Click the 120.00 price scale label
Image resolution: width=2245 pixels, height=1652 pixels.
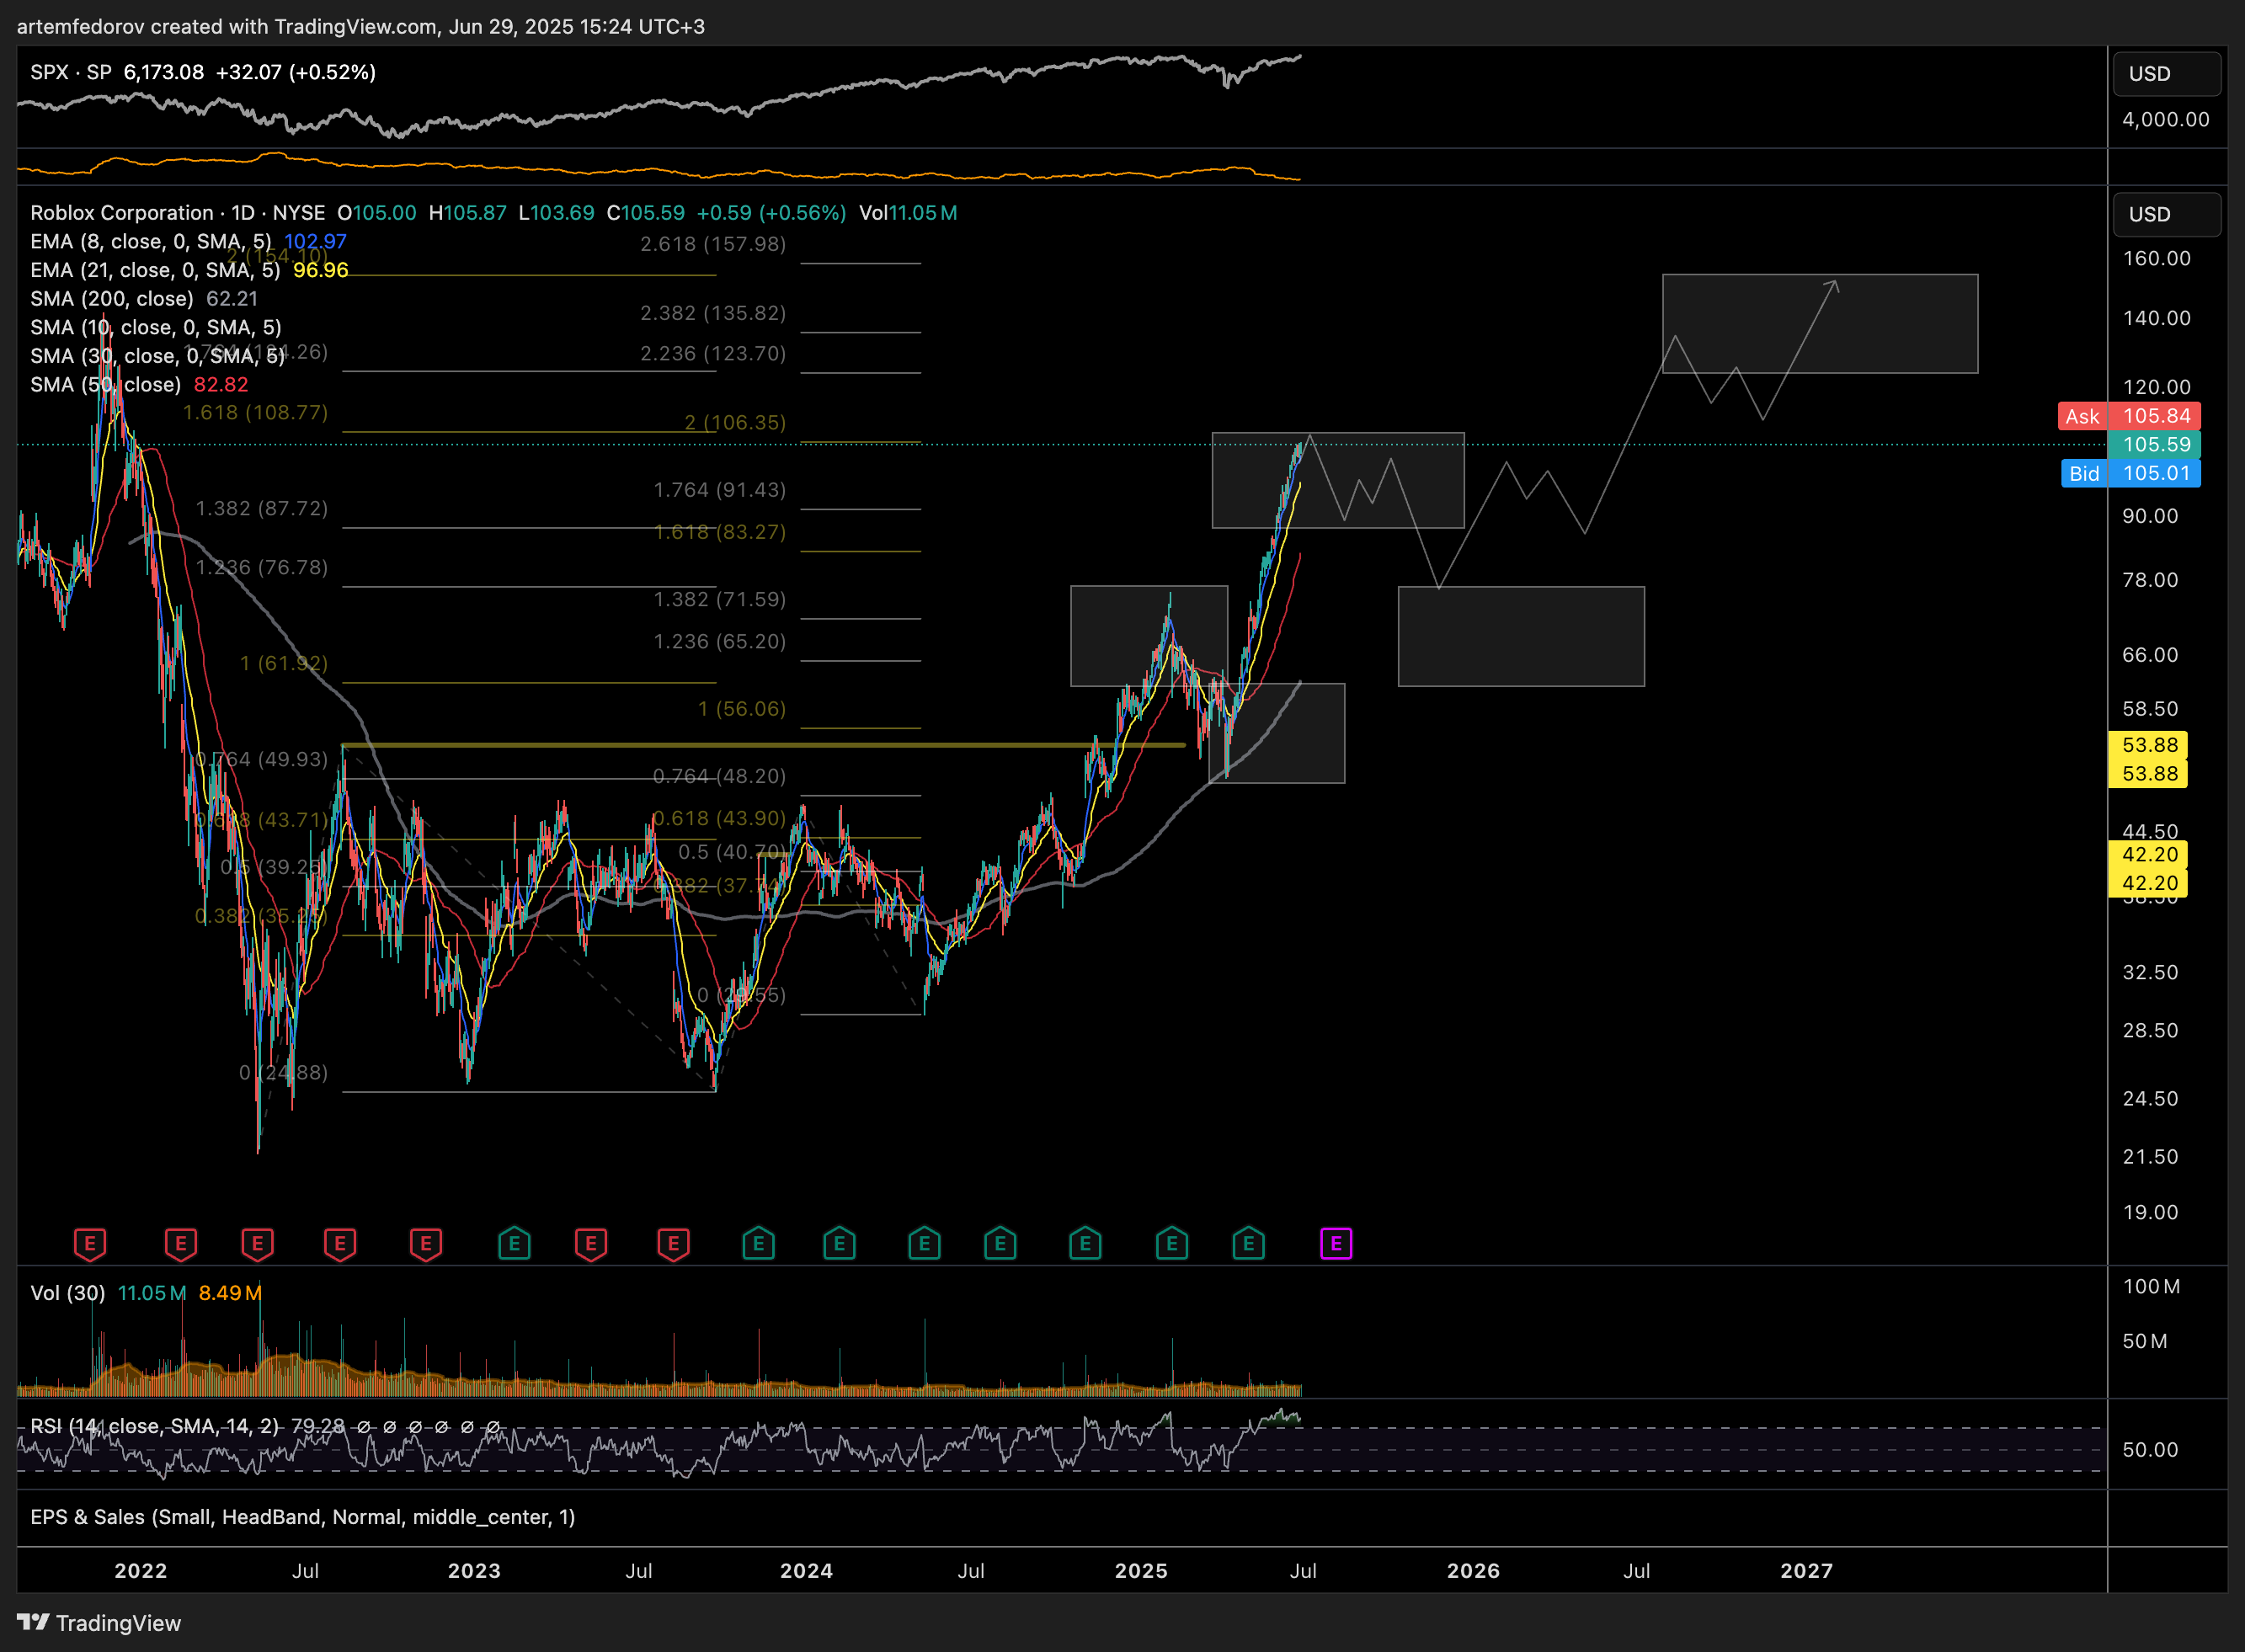pos(2157,387)
